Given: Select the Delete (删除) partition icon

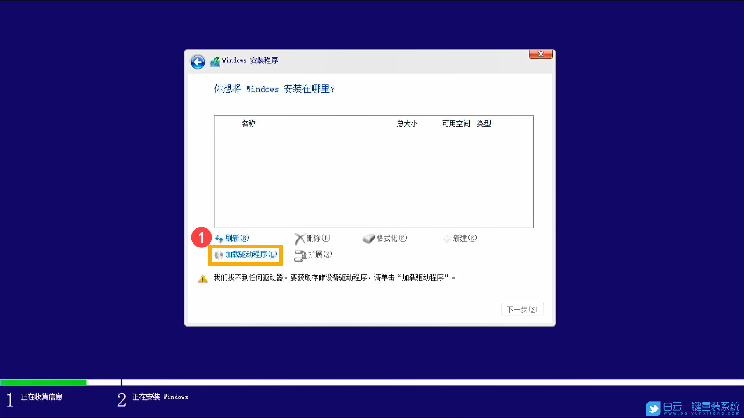Looking at the screenshot, I should click(x=300, y=238).
